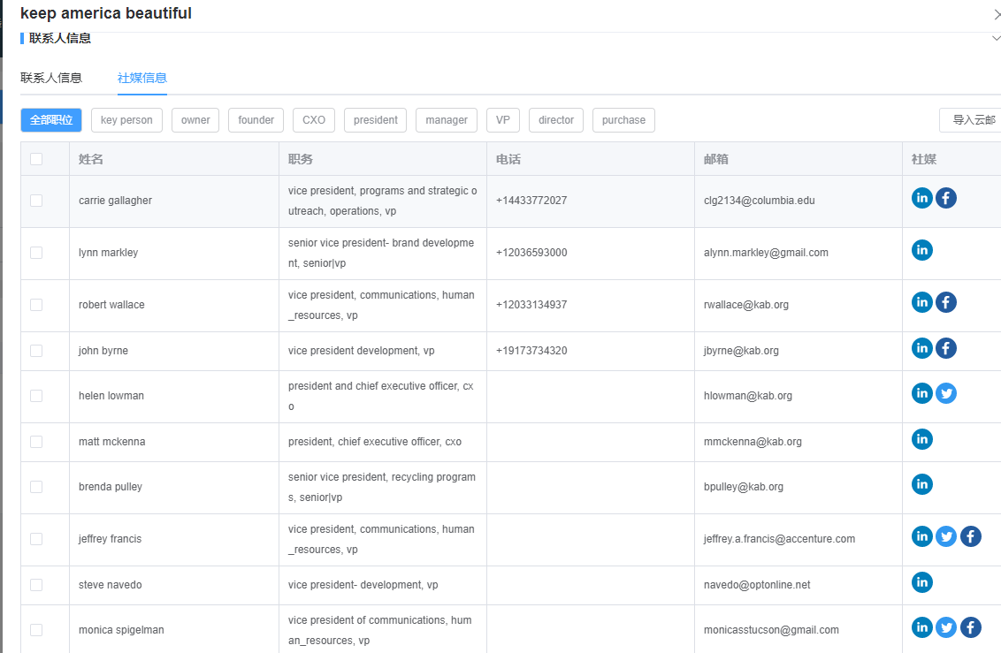Screen dimensions: 1001x653
Task: Click phone number +12036593000
Action: click(x=531, y=253)
